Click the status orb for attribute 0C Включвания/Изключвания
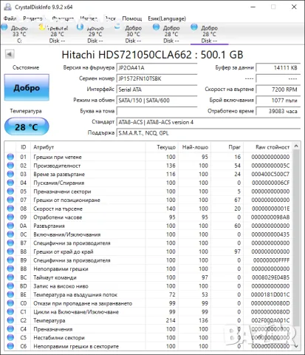 coord(10,234)
